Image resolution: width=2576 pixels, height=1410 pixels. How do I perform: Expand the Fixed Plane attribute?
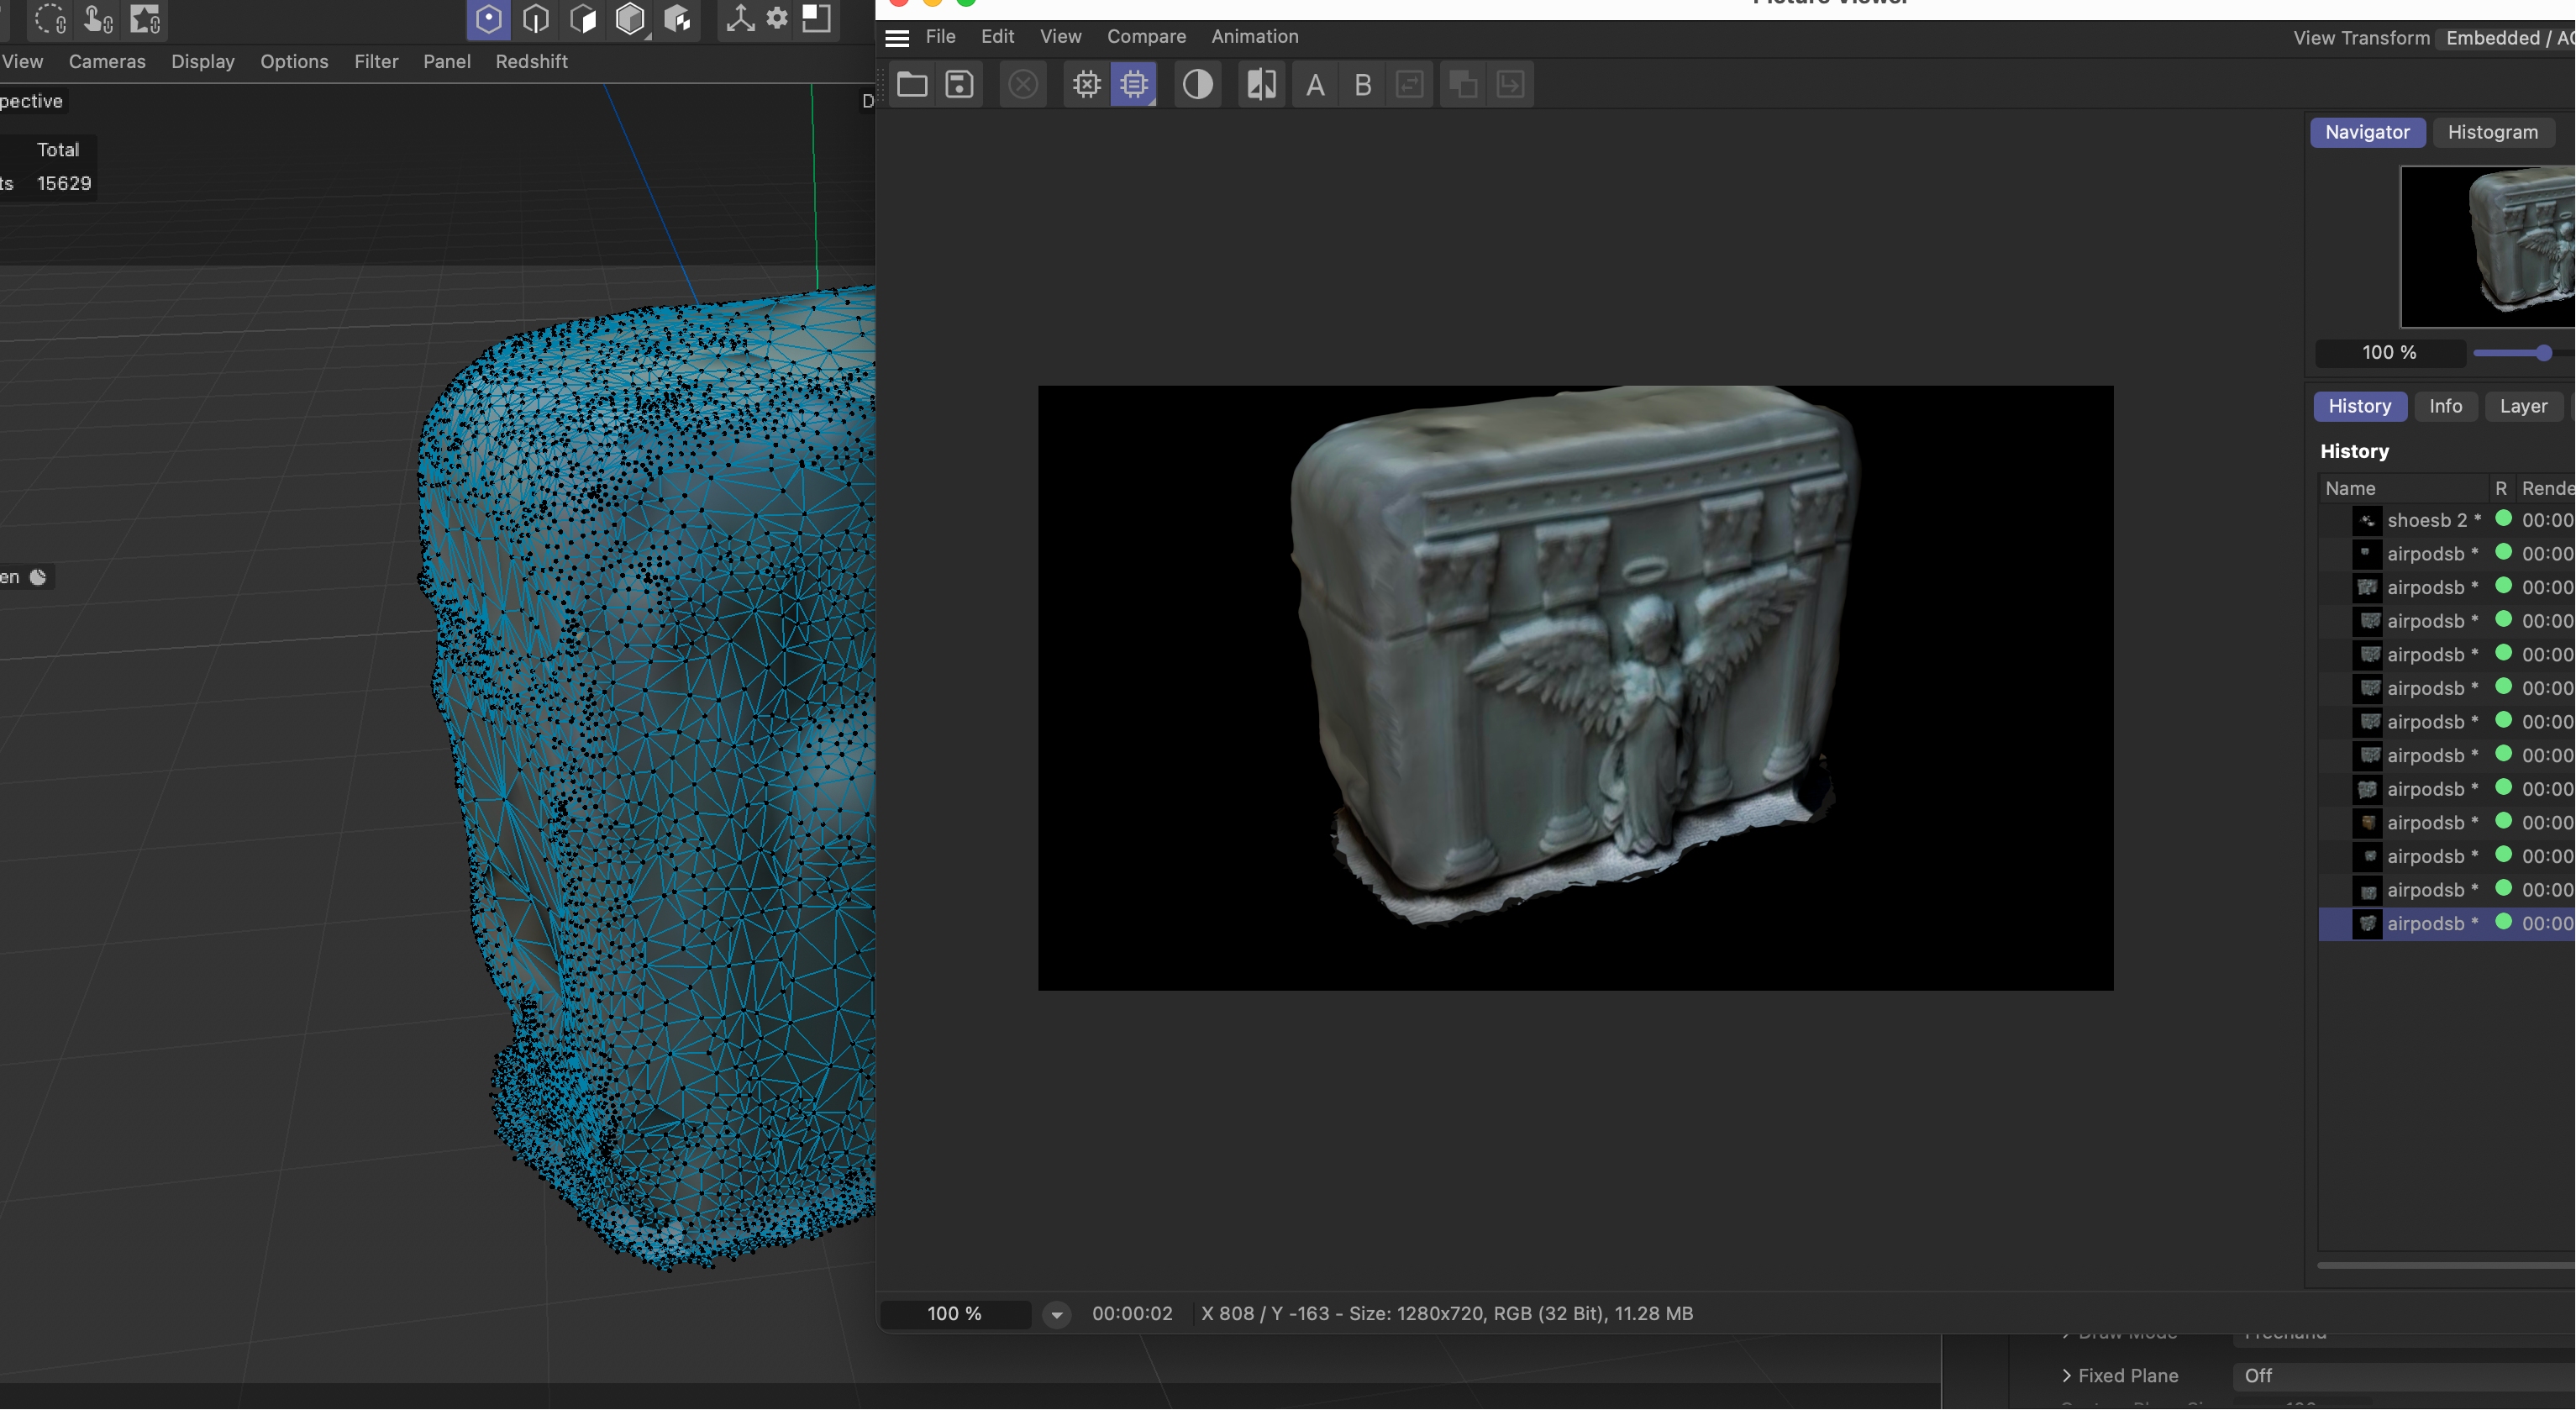(2066, 1376)
